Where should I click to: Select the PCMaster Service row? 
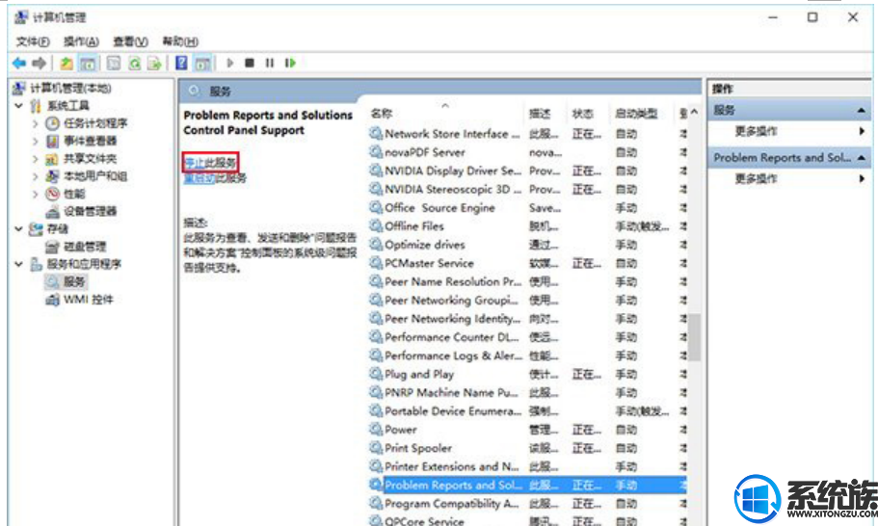click(527, 263)
